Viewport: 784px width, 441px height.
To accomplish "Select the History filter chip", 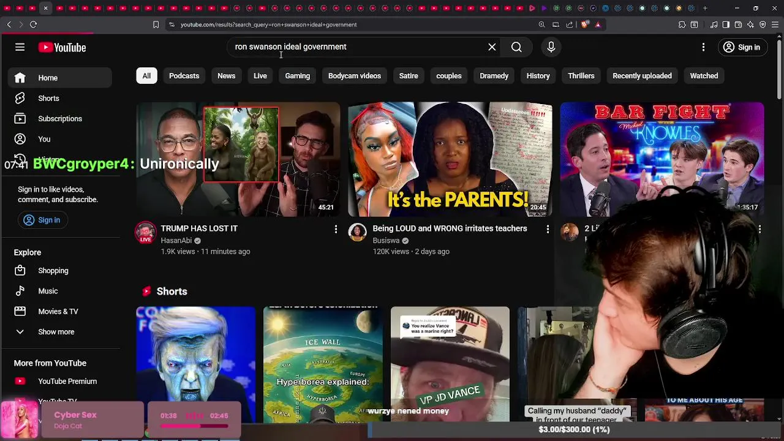I will 538,76.
